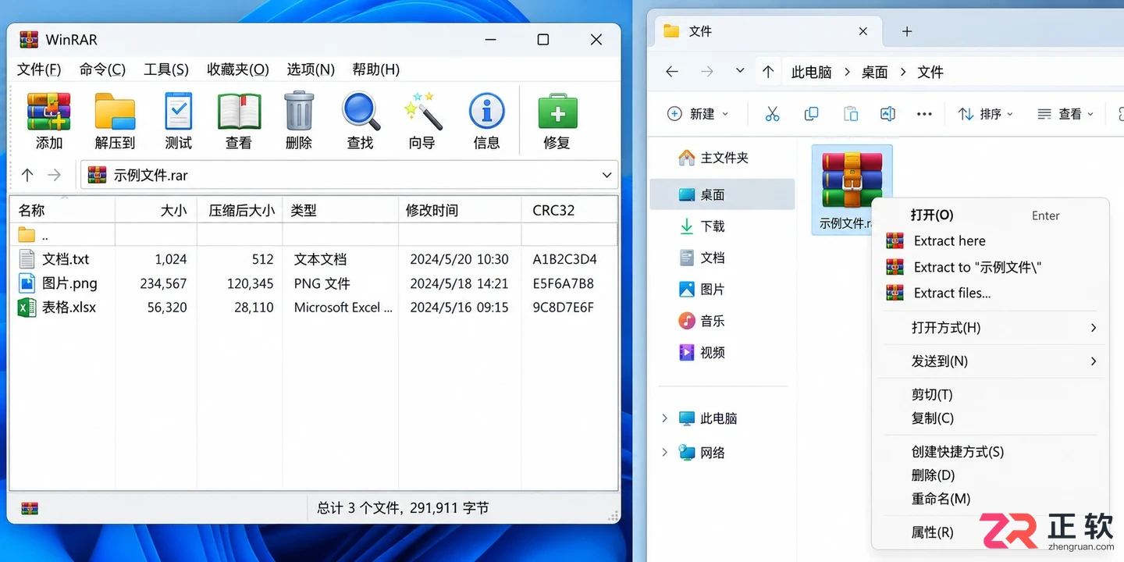Open 图片 folder in sidebar
The width and height of the screenshot is (1124, 562).
coord(702,290)
